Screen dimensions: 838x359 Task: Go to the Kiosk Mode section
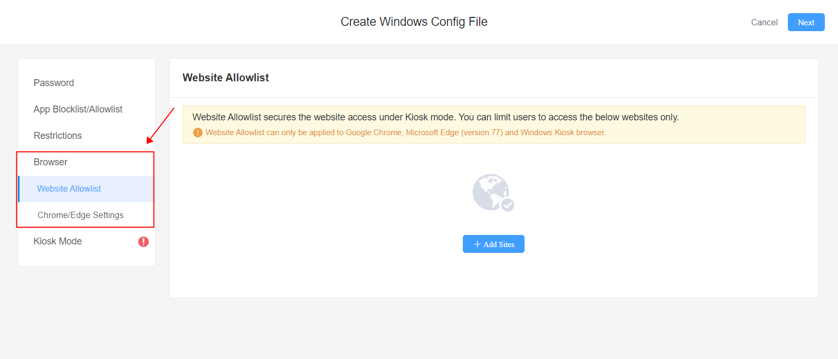tap(58, 241)
